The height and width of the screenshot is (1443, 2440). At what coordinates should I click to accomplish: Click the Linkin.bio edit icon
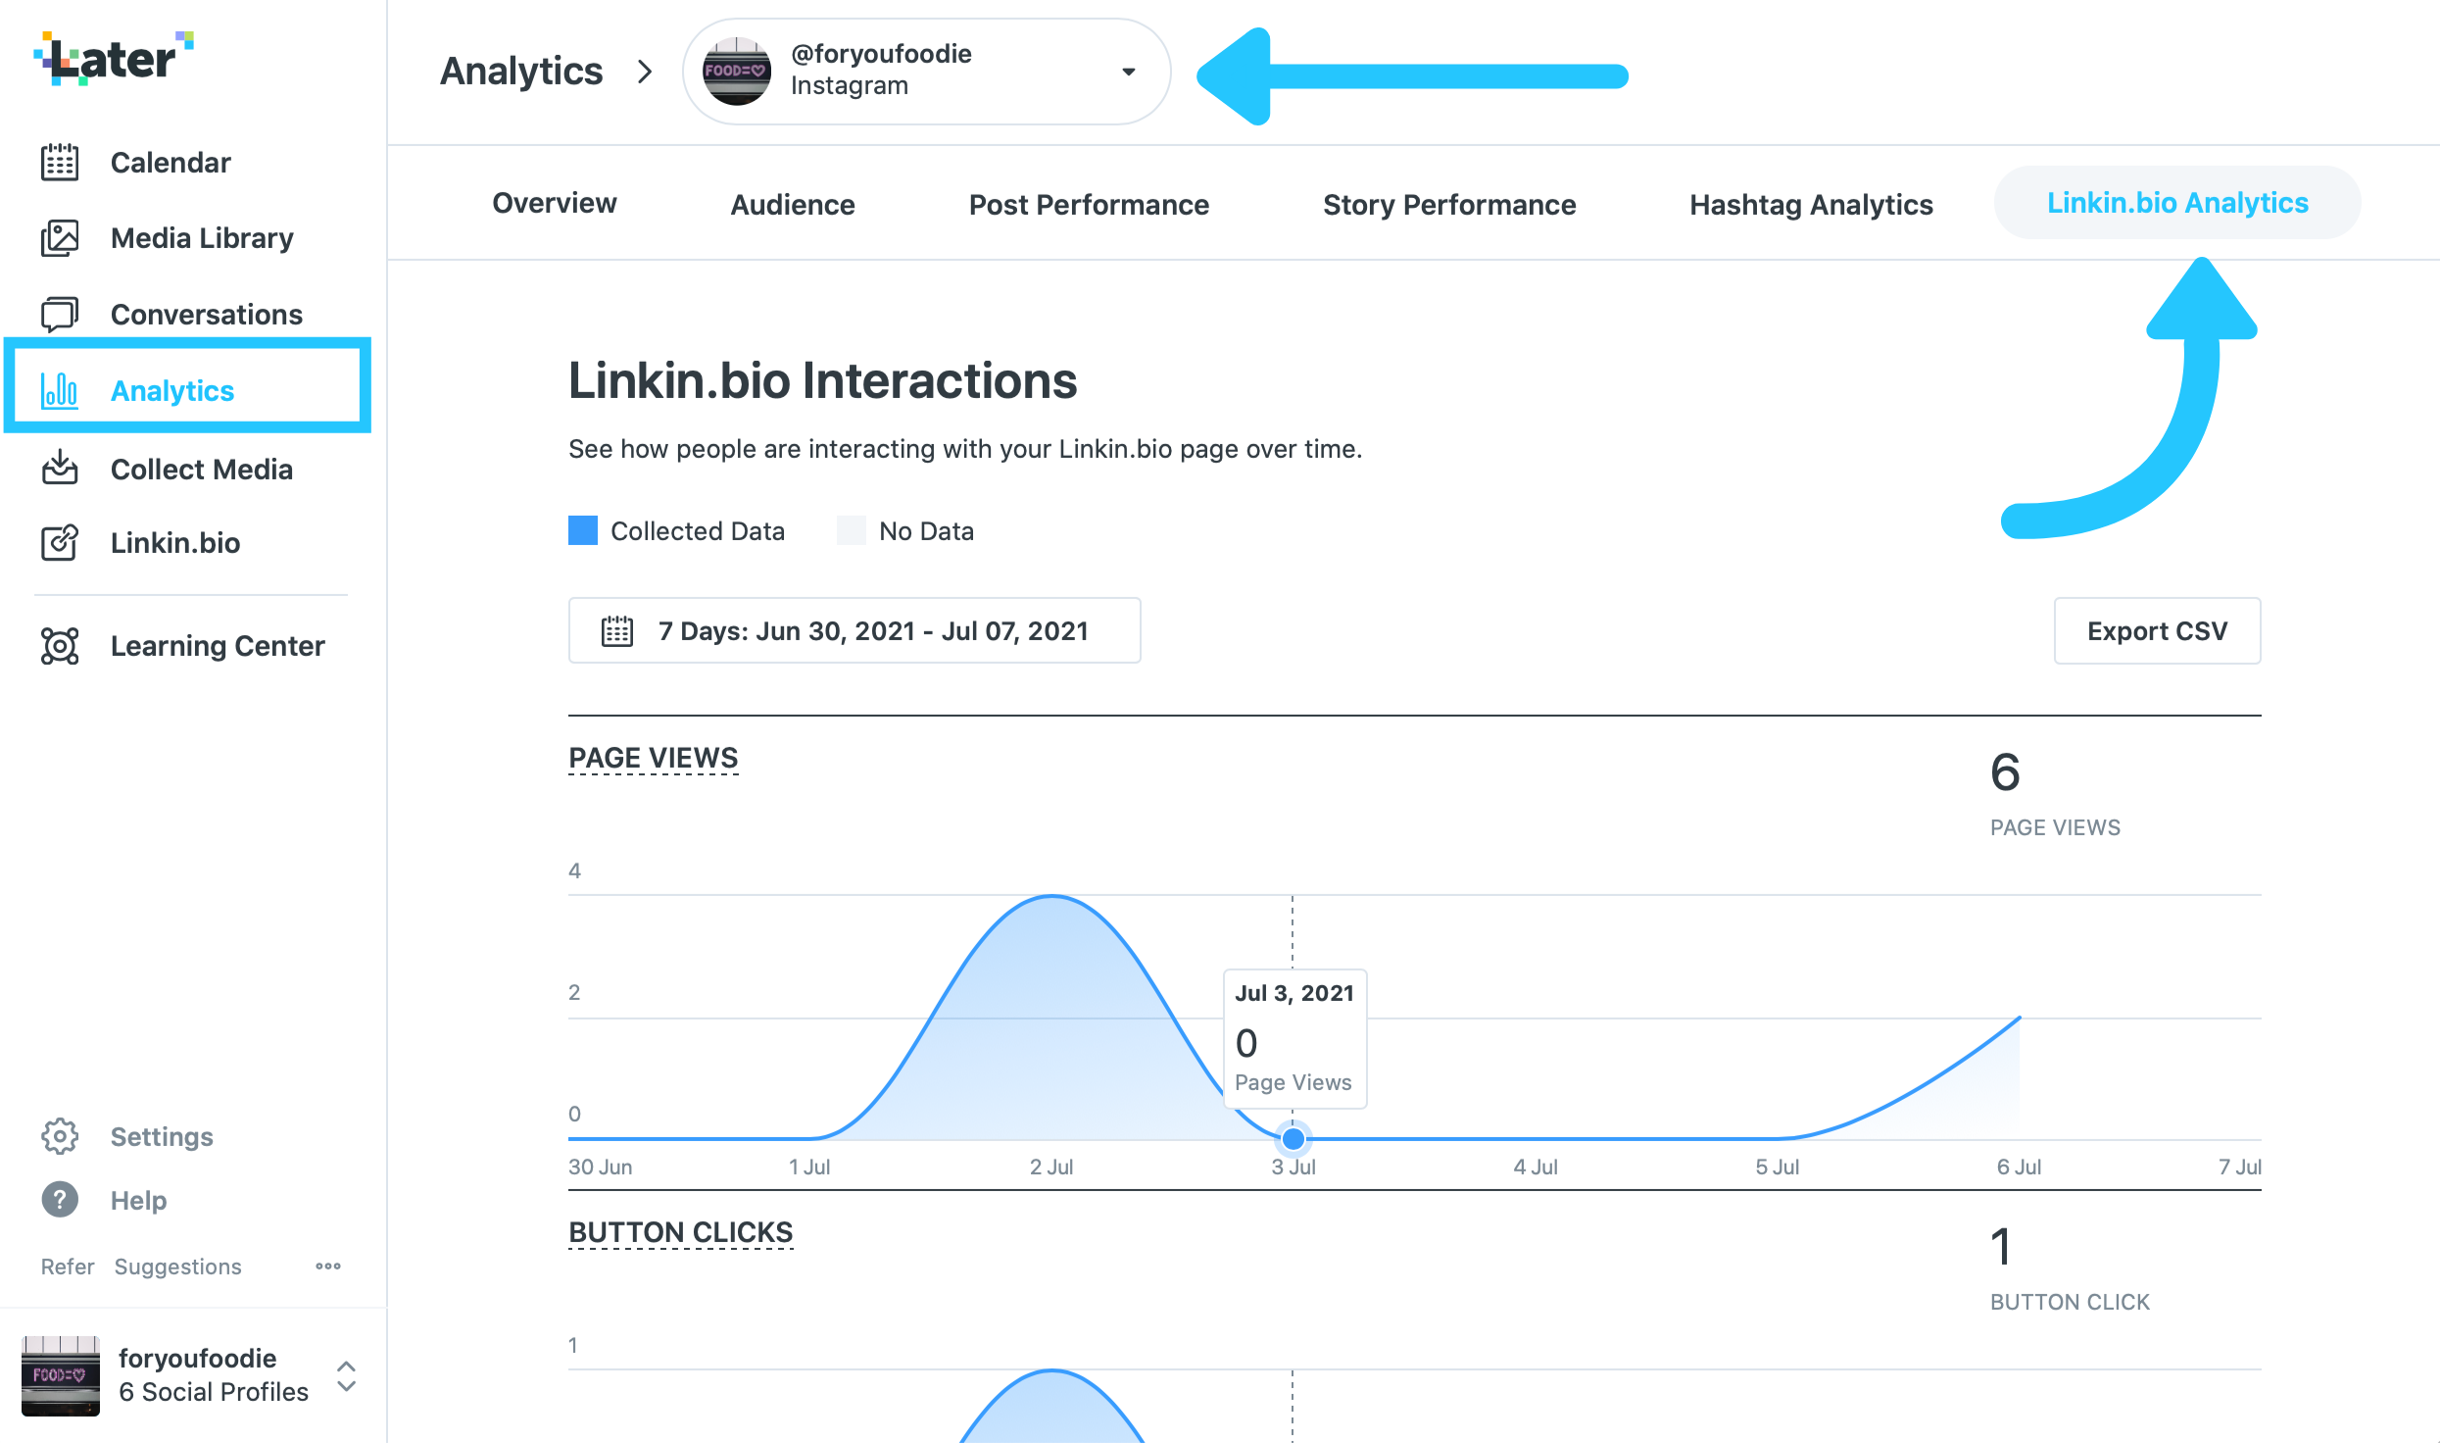tap(60, 542)
